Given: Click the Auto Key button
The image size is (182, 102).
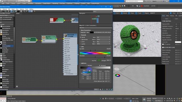Looking at the screenshot, I should tap(149, 99).
